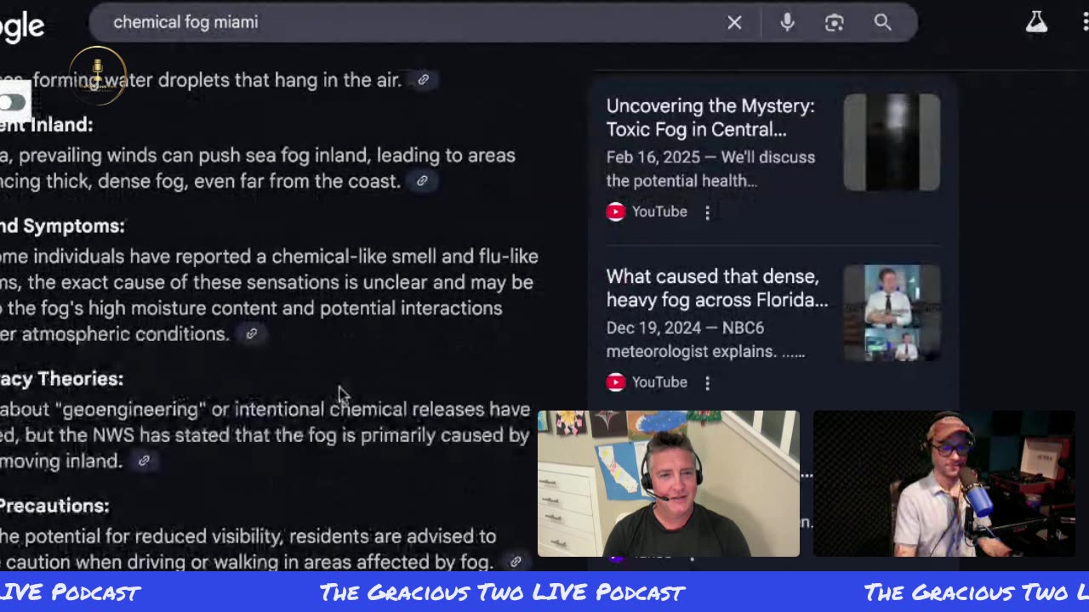Start voice search with the microphone icon
1089x612 pixels.
(x=787, y=23)
